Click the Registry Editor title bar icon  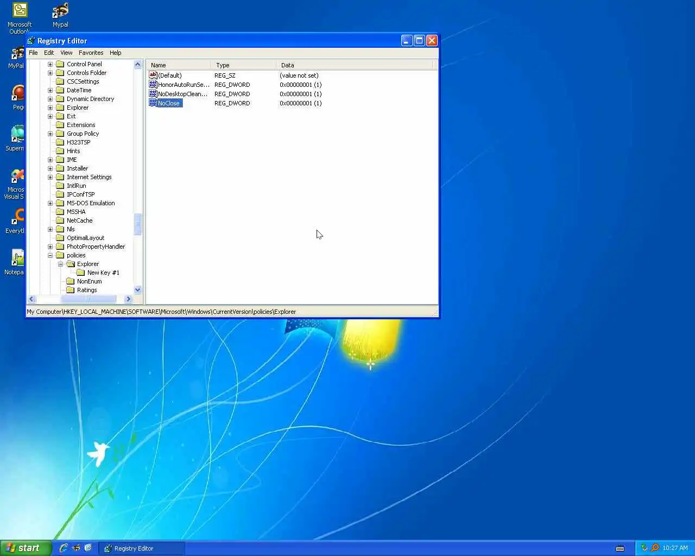tap(31, 41)
